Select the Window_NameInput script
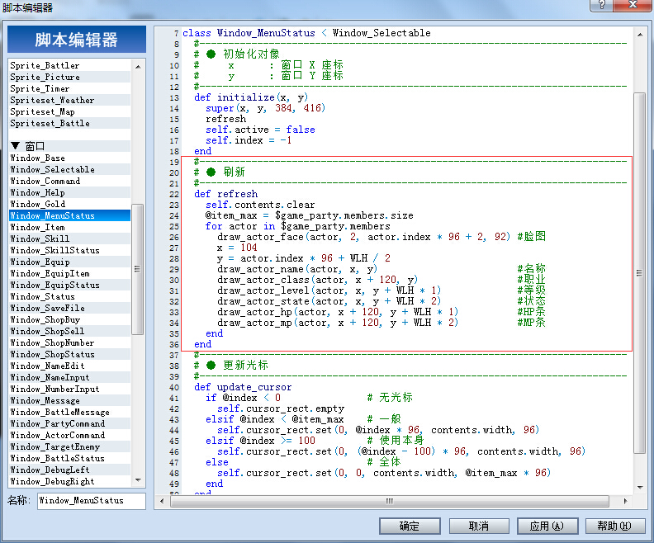This screenshot has height=543, width=654. (69, 378)
